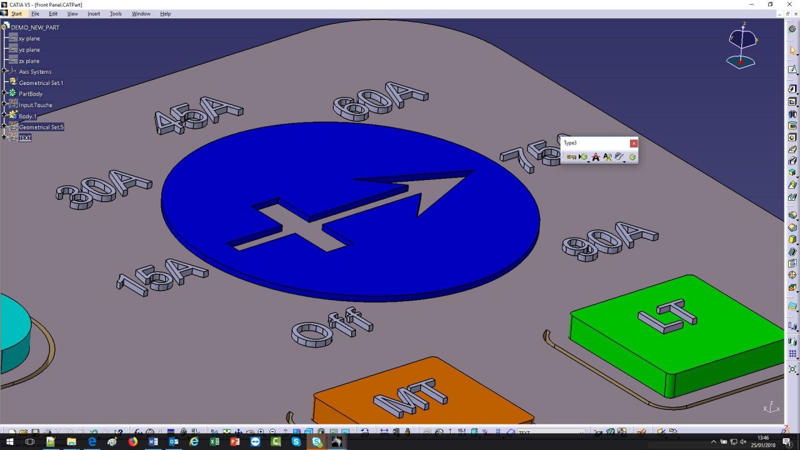Select the red letter-A tool in the Type3 toolbar

click(x=596, y=157)
